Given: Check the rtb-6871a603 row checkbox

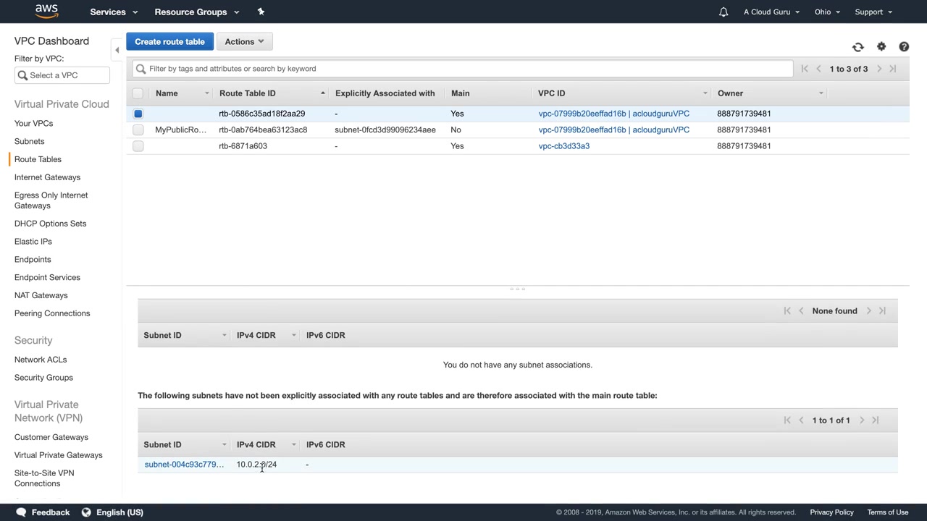Looking at the screenshot, I should click(x=138, y=146).
